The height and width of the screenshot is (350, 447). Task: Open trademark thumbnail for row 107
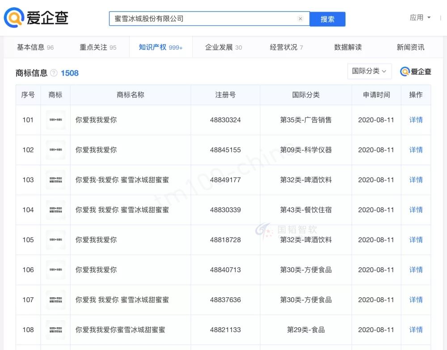coord(55,299)
